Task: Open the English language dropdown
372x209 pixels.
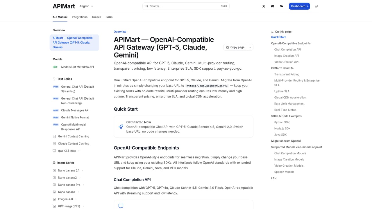Action: click(x=87, y=6)
